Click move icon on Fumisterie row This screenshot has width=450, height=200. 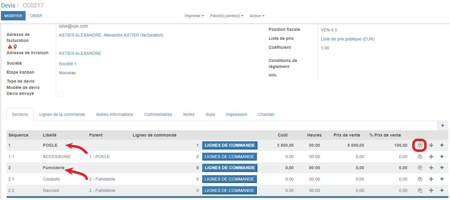(x=431, y=168)
